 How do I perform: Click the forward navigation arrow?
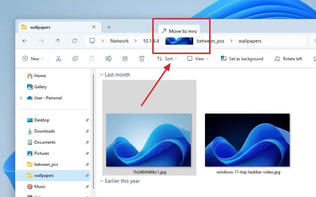coord(41,41)
